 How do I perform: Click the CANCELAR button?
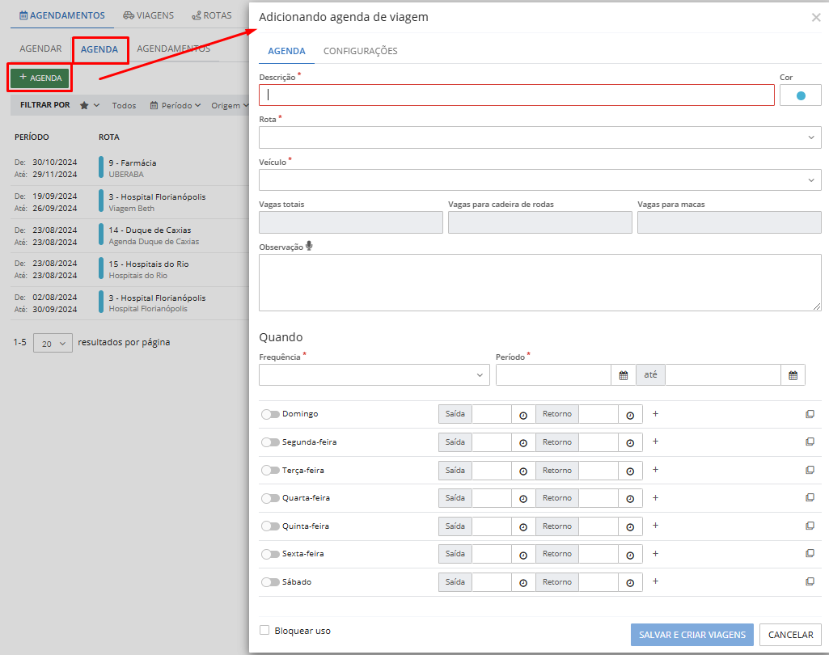pos(790,635)
